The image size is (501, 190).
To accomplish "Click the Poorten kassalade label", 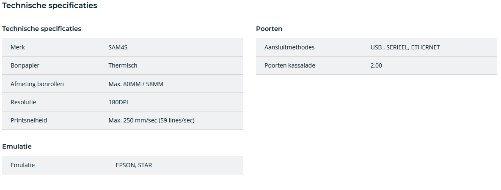I will [x=290, y=65].
